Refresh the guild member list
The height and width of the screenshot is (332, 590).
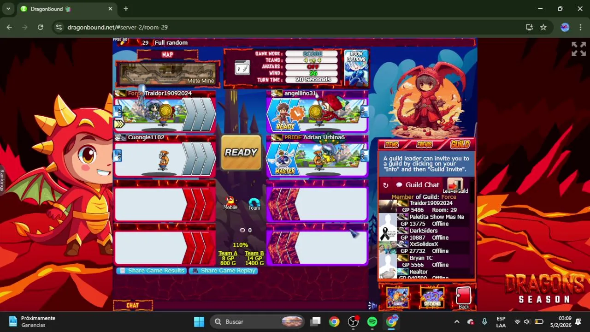[x=386, y=185]
